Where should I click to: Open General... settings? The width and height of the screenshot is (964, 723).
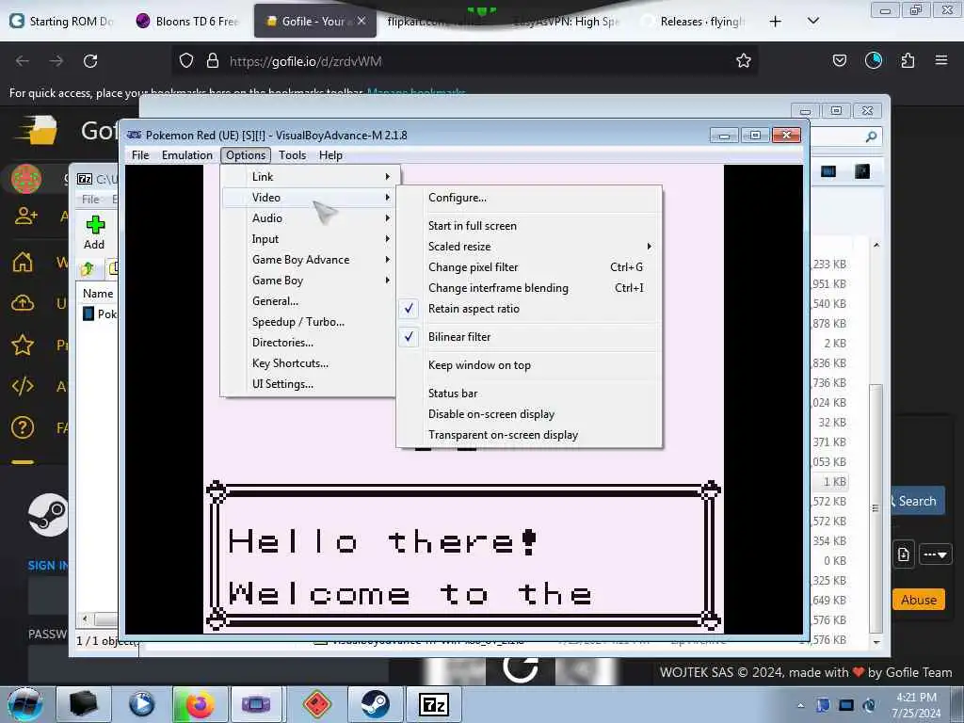[x=309, y=301]
